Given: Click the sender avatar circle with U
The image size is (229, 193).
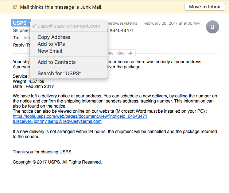Looking at the screenshot, I should [212, 27].
